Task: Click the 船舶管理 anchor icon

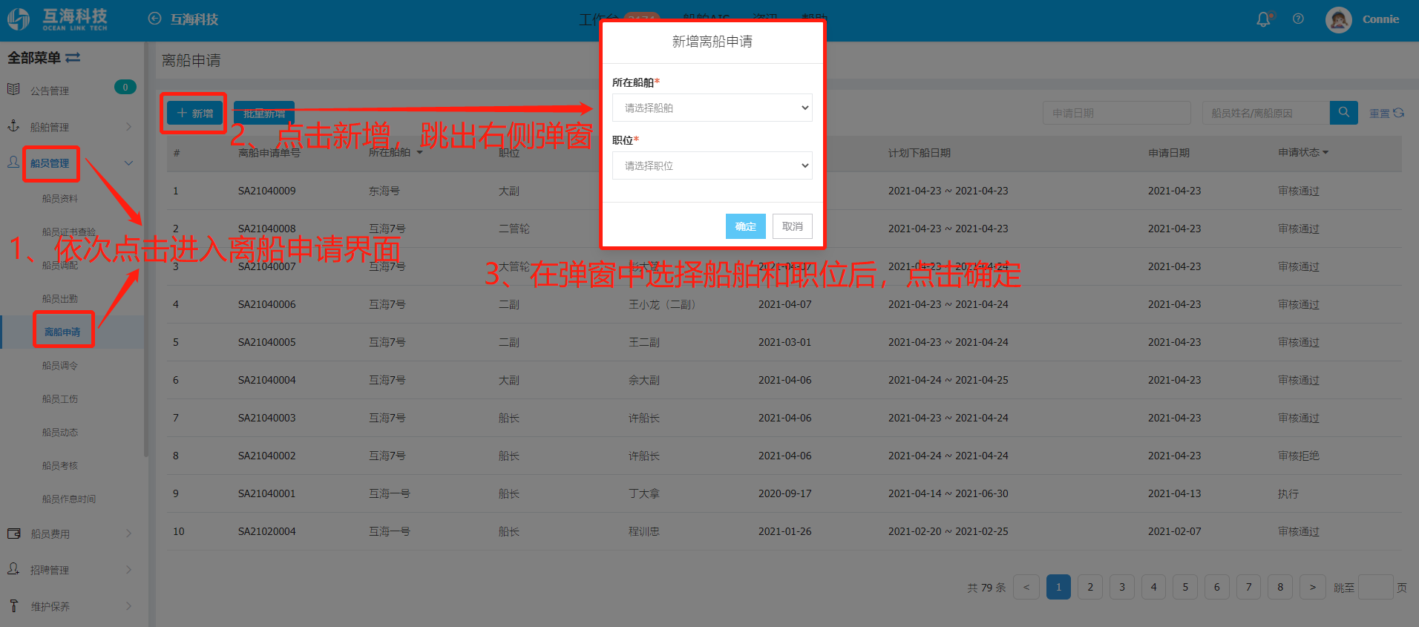Action: [x=13, y=125]
